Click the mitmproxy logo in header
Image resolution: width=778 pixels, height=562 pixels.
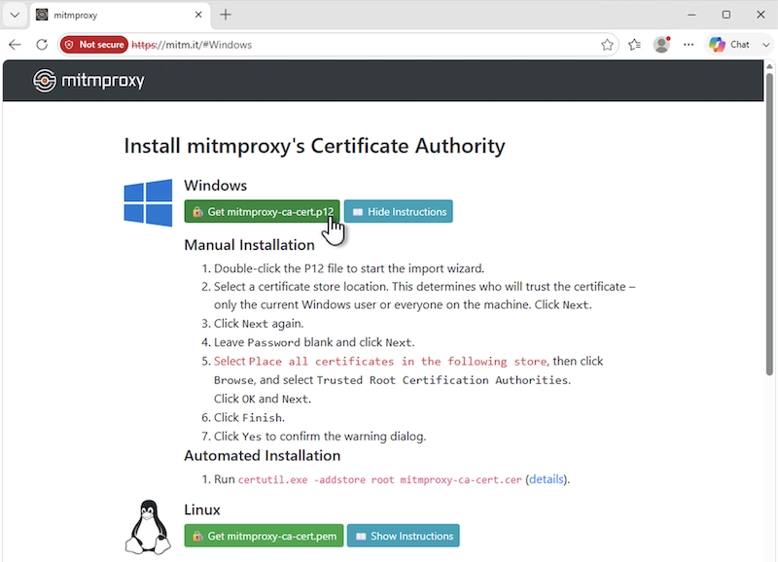click(88, 81)
